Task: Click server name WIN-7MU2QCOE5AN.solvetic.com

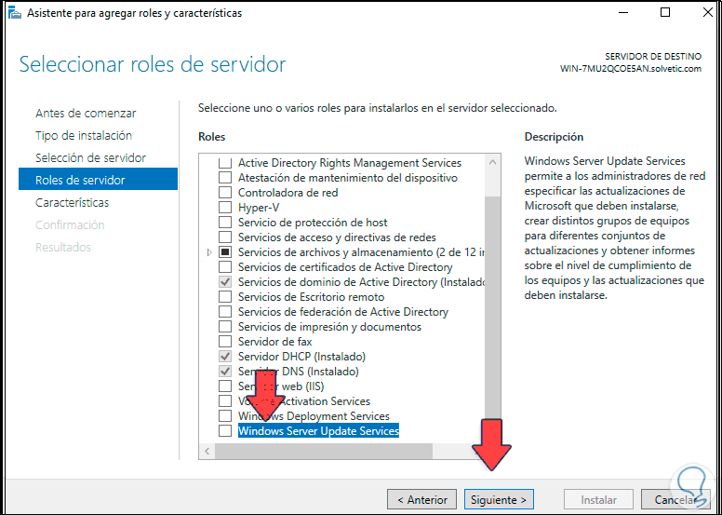Action: coord(631,69)
